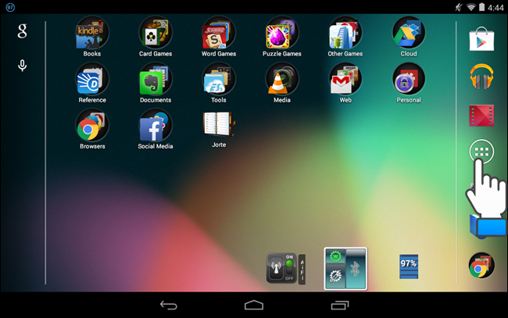Start voice search with the microphone

coord(22,66)
